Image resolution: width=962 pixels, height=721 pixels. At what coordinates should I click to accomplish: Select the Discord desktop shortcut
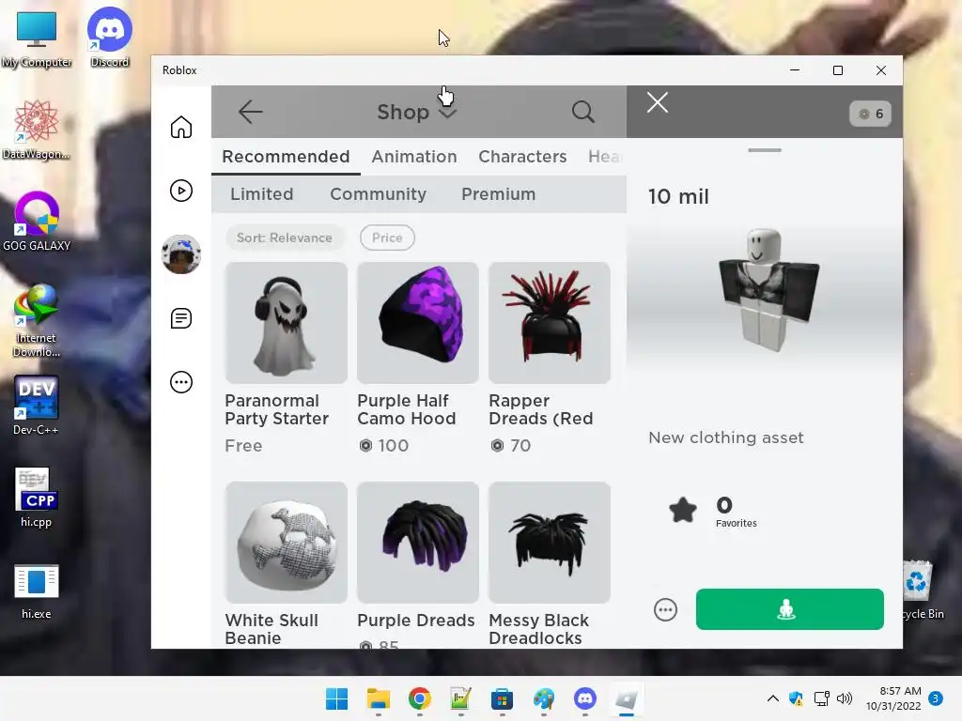click(x=109, y=37)
